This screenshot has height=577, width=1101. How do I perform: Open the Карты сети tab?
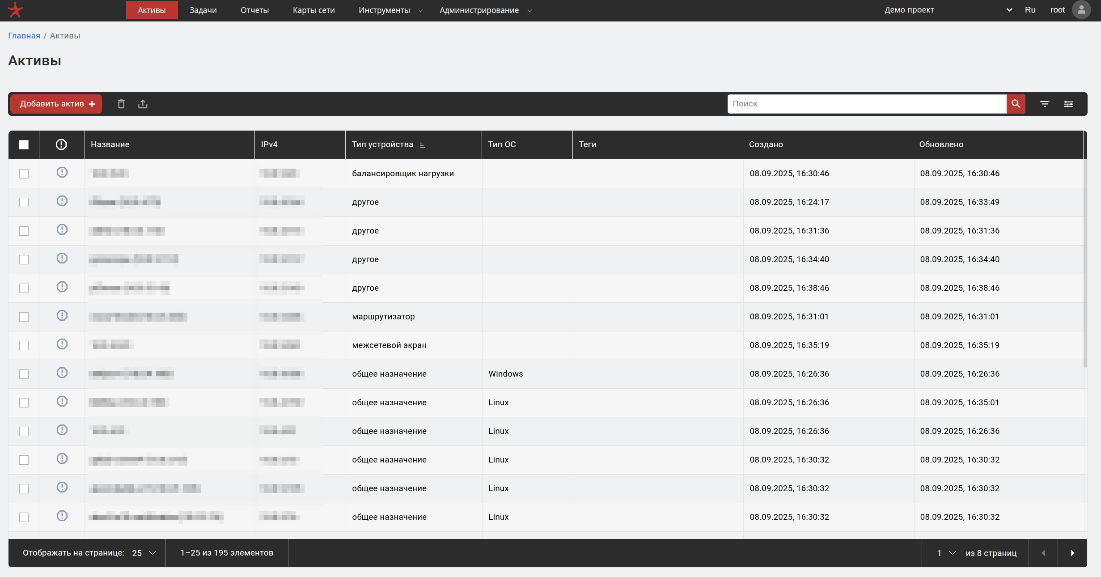coord(313,10)
